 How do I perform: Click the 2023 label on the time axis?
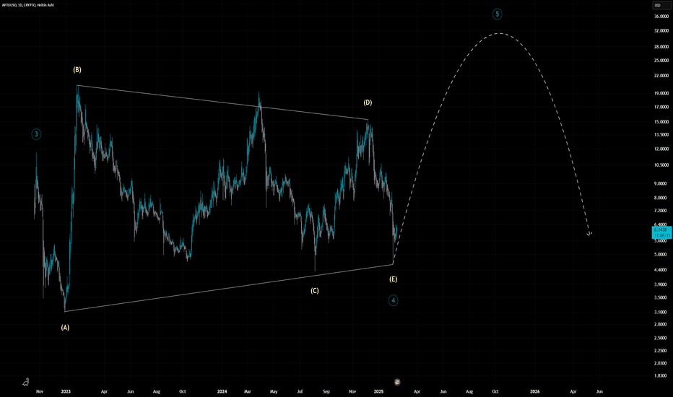click(x=66, y=391)
